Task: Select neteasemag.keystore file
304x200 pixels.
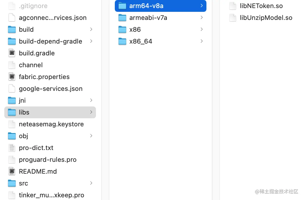Action: coord(51,124)
